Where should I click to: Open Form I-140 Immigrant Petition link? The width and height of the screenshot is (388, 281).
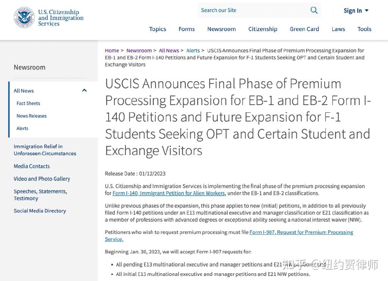coord(169,193)
